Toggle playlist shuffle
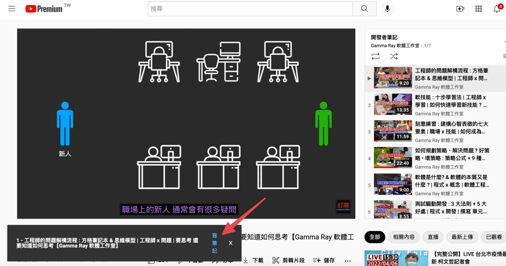Screen dimensions: 506x266 tap(393, 56)
